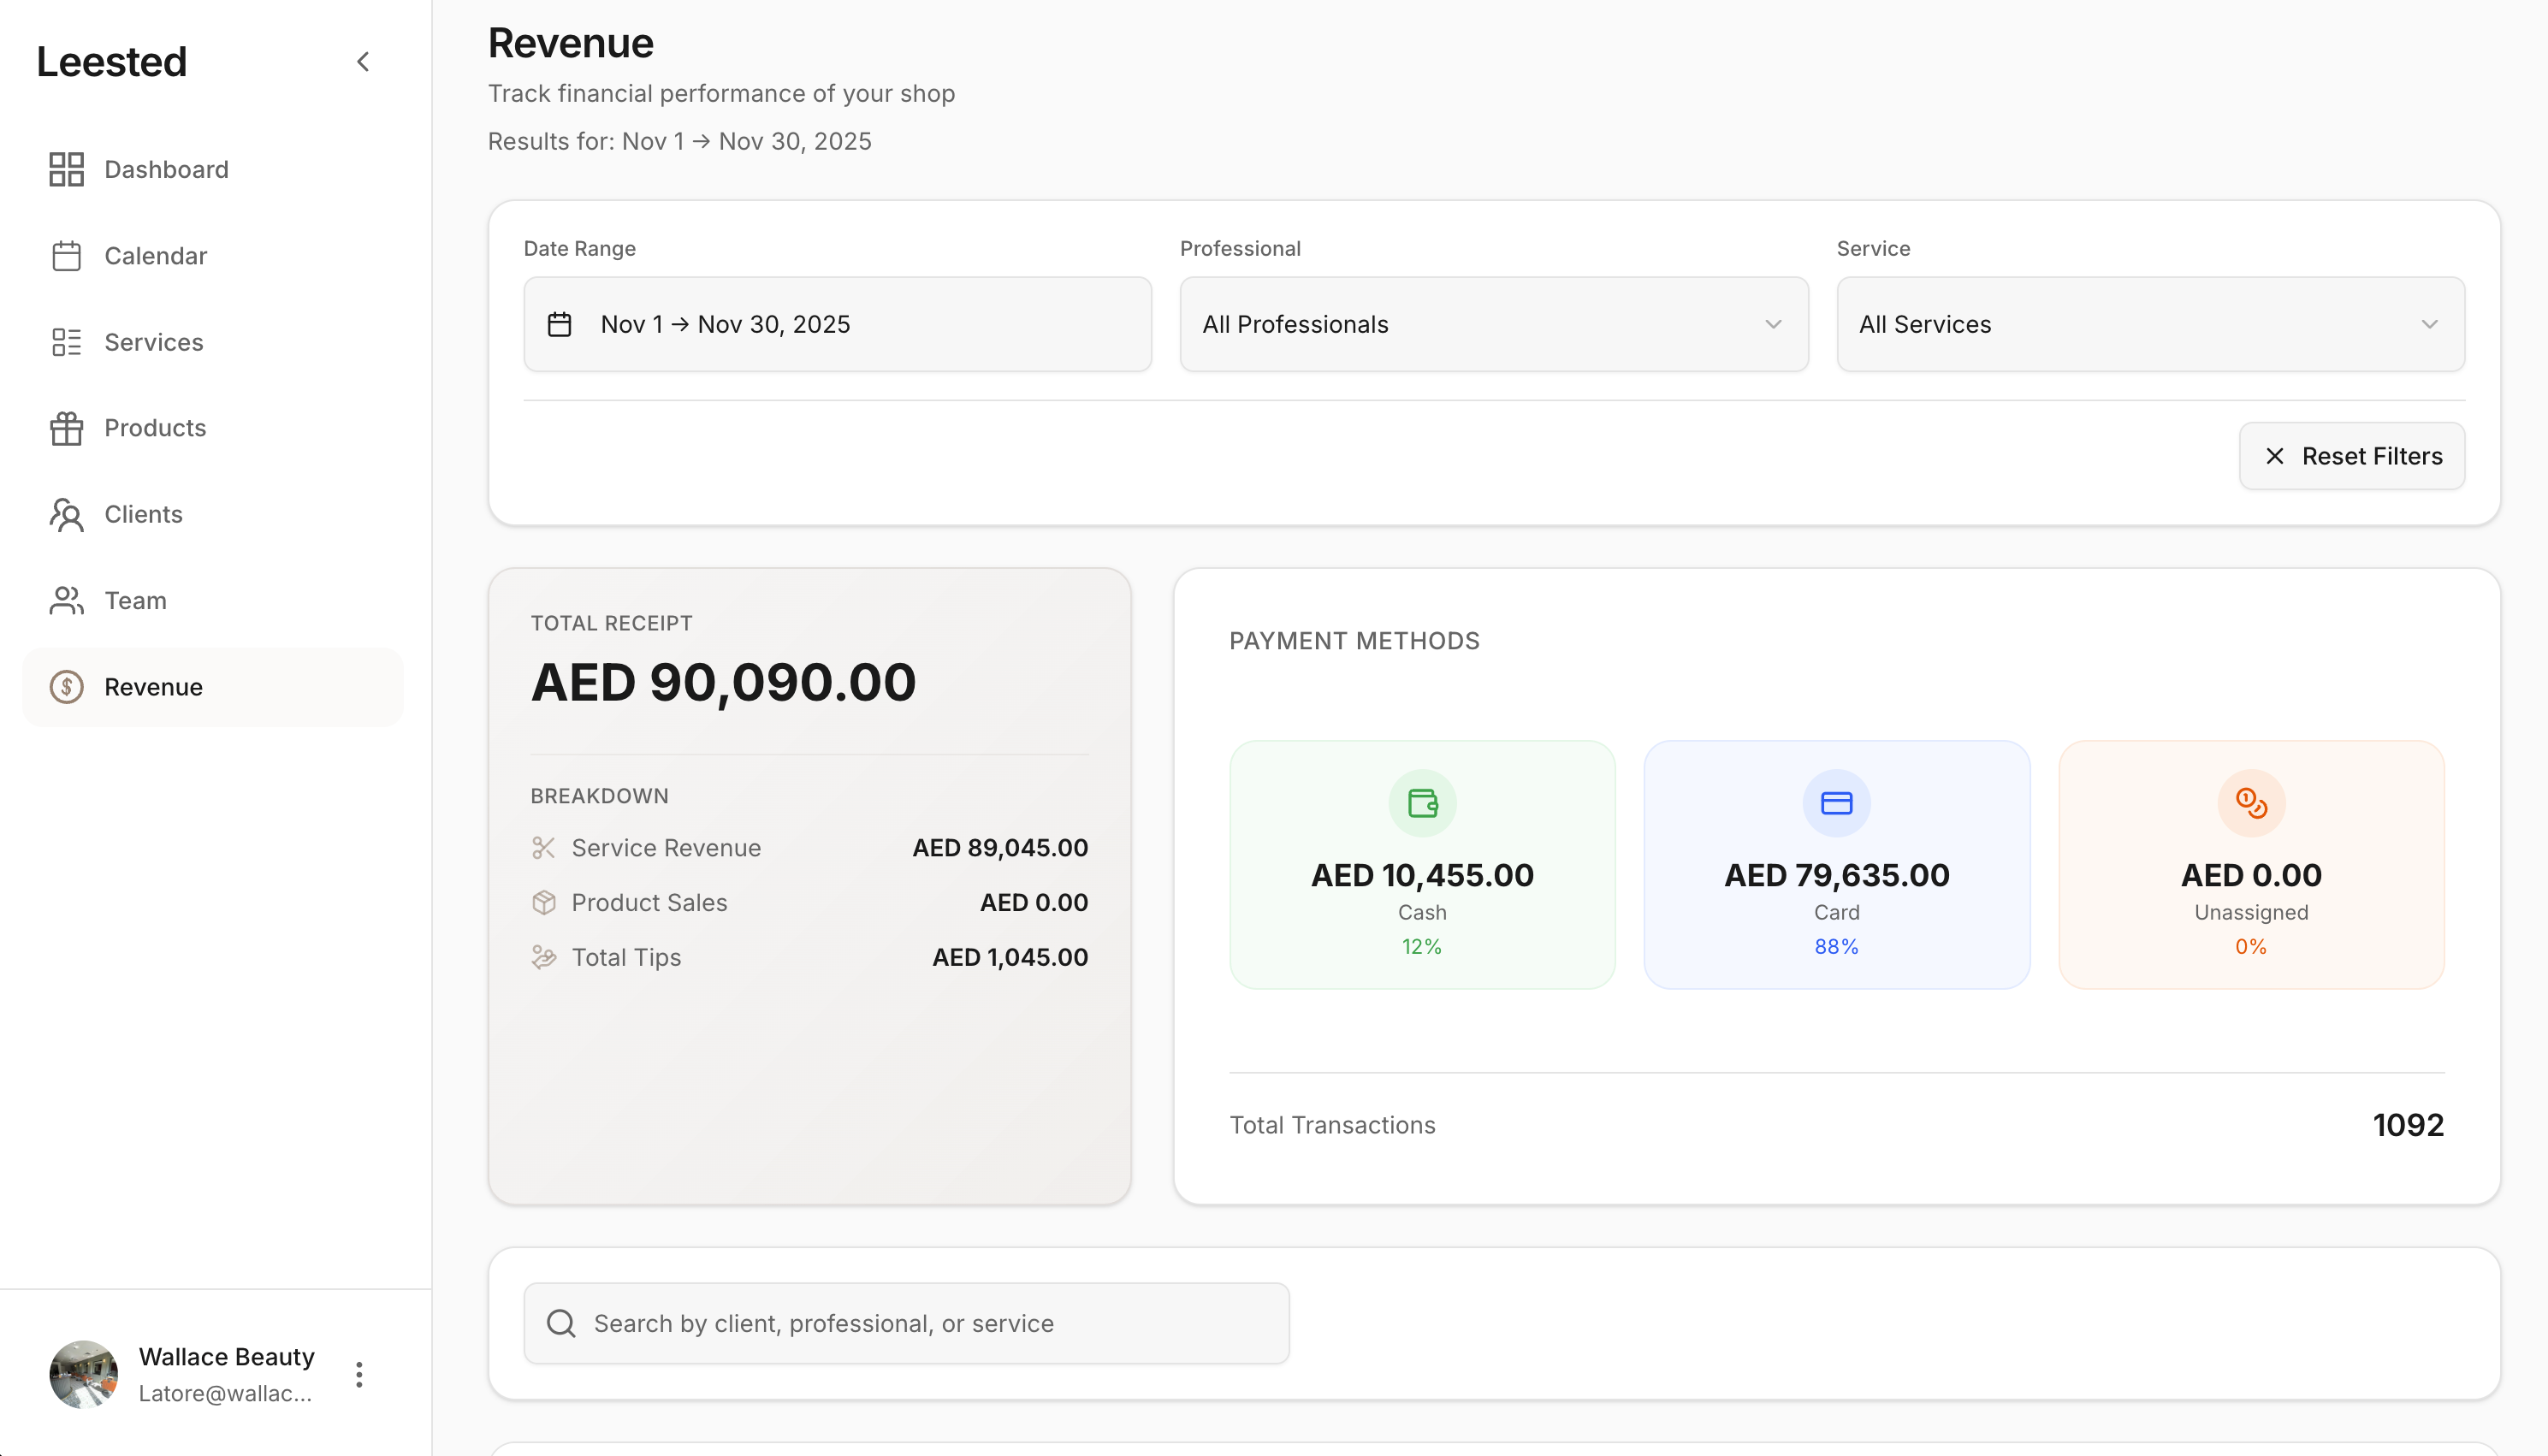Click the blue Card payment icon
The image size is (2548, 1456).
[x=1836, y=803]
